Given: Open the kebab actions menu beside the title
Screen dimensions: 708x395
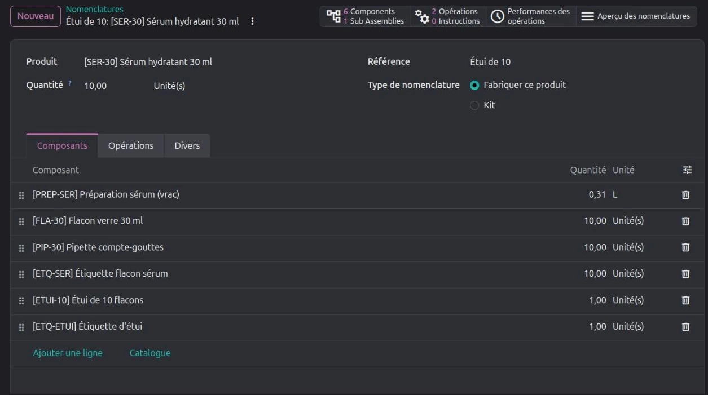Looking at the screenshot, I should coord(252,21).
